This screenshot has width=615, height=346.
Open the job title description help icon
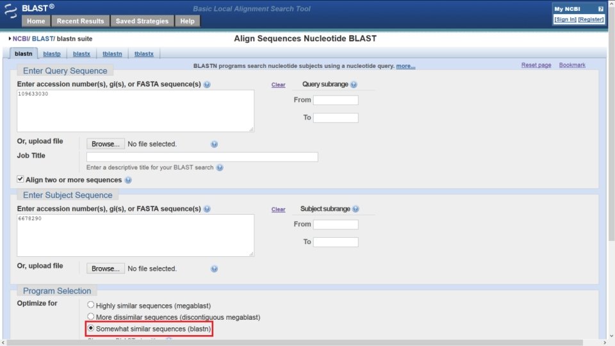tap(220, 167)
